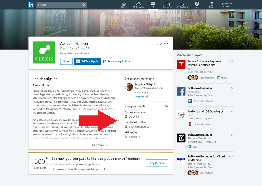Image resolution: width=262 pixels, height=186 pixels.
Task: Click Try Premium for free link
Action: pyautogui.click(x=226, y=5)
